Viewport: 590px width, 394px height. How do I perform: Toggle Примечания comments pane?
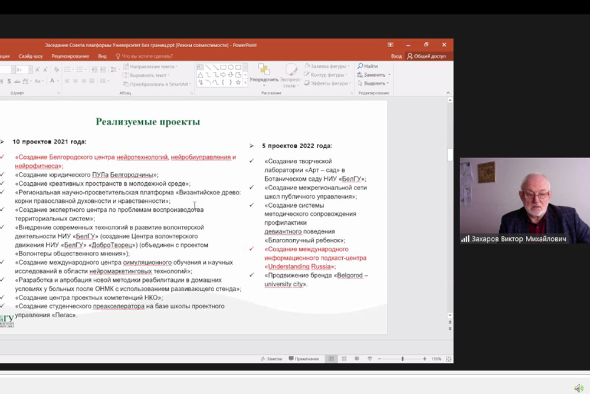coord(303,359)
